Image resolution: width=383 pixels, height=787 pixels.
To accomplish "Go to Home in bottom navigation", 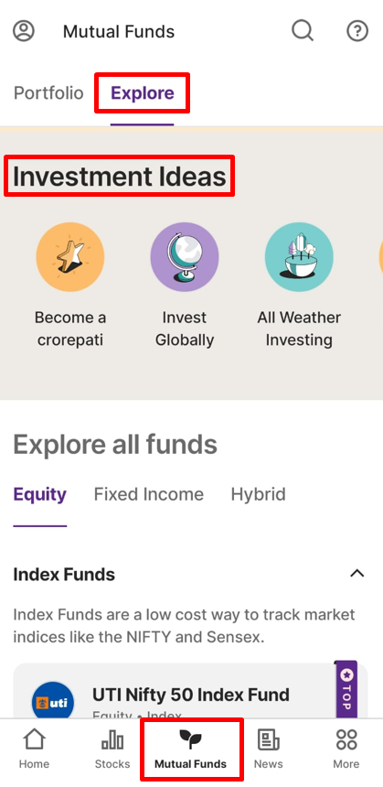I will click(34, 749).
